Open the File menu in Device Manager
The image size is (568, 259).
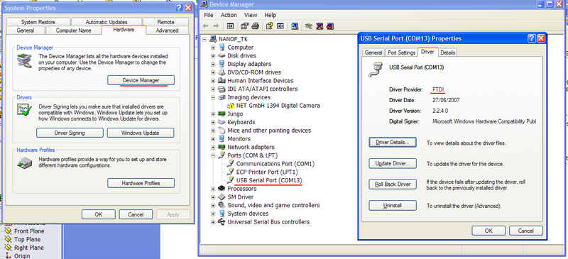[209, 15]
